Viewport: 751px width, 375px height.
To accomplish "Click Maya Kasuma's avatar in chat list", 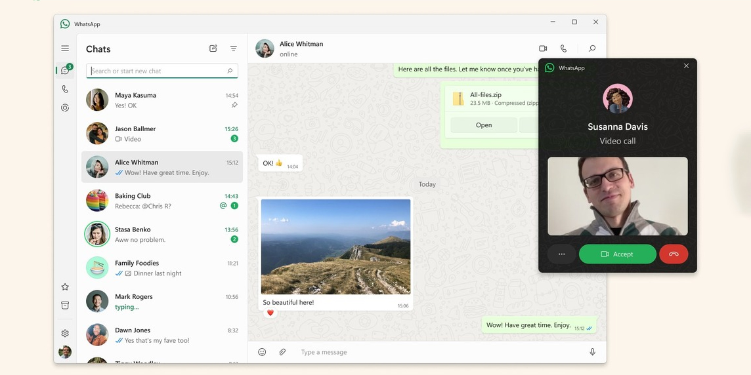I will pos(97,100).
